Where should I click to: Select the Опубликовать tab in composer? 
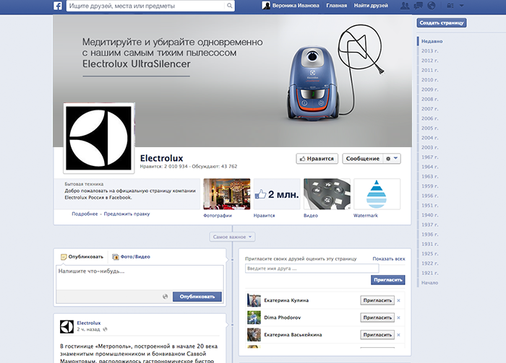(82, 257)
